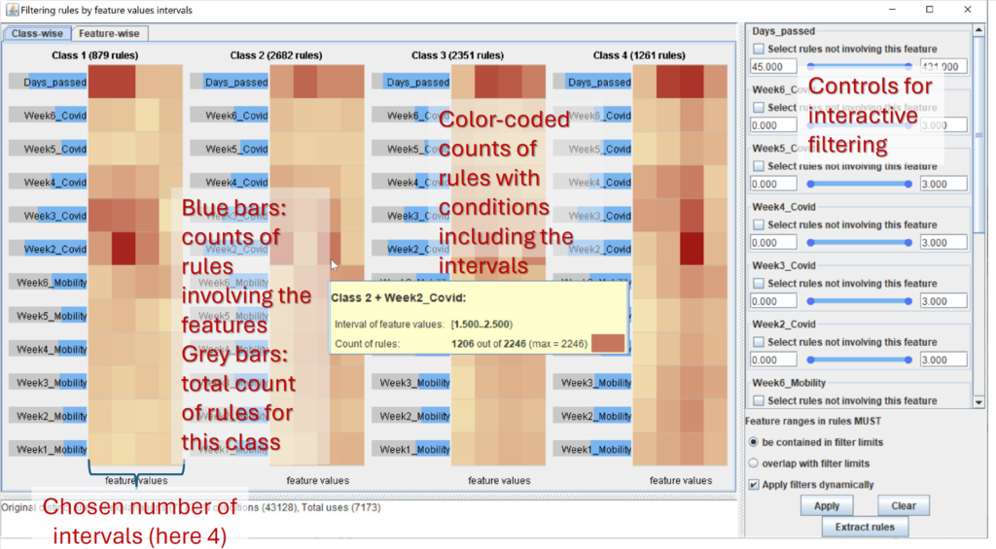Image resolution: width=996 pixels, height=549 pixels.
Task: Switch to the Feature-wise tab
Action: 108,33
